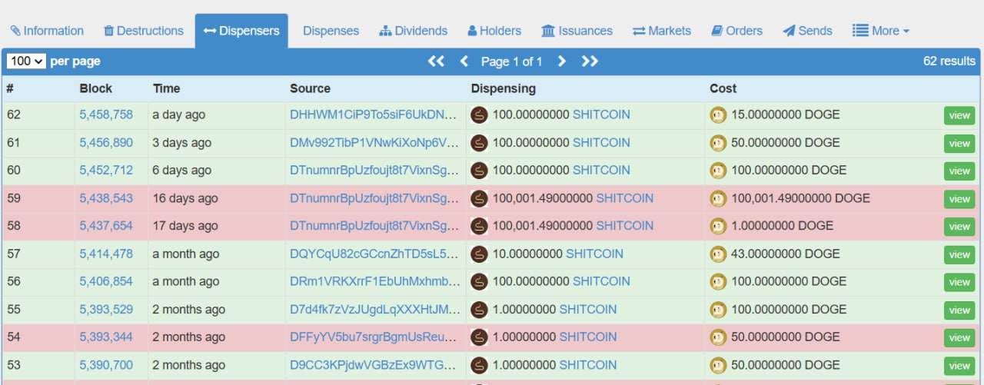Click SHITCOIN token icon in row 54
This screenshot has width=984, height=385.
(480, 337)
